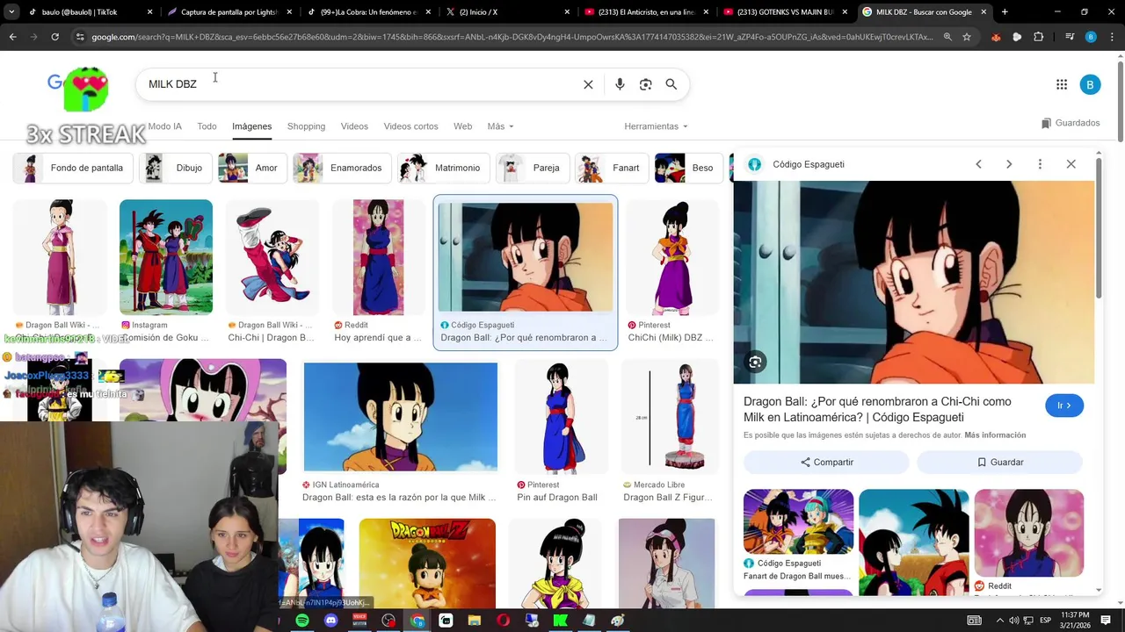Filter by the Enamorados chip
This screenshot has height=632, width=1125.
[x=343, y=168]
